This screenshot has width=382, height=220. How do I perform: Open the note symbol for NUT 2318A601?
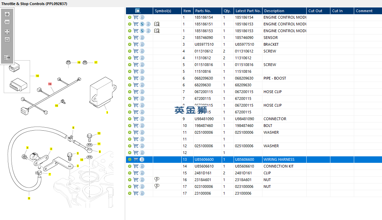157,179
